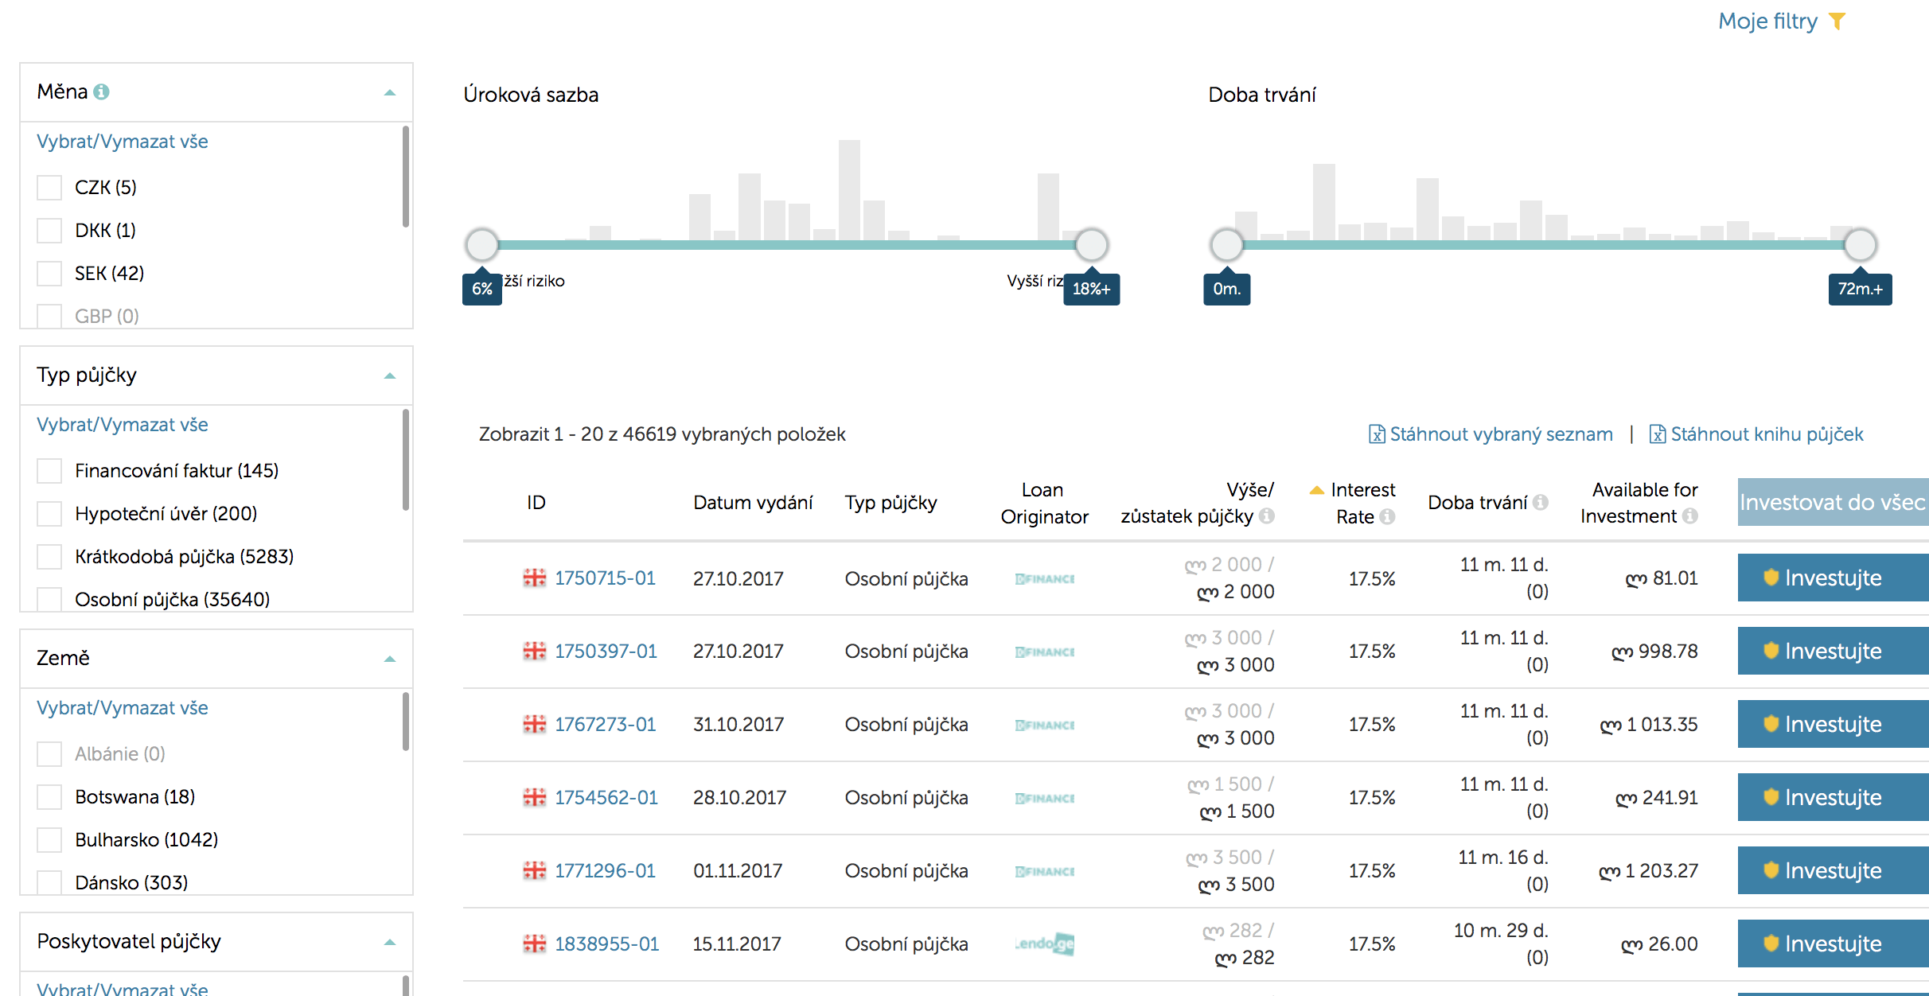Sort table by Available for Investment column
The width and height of the screenshot is (1929, 996).
(x=1638, y=503)
